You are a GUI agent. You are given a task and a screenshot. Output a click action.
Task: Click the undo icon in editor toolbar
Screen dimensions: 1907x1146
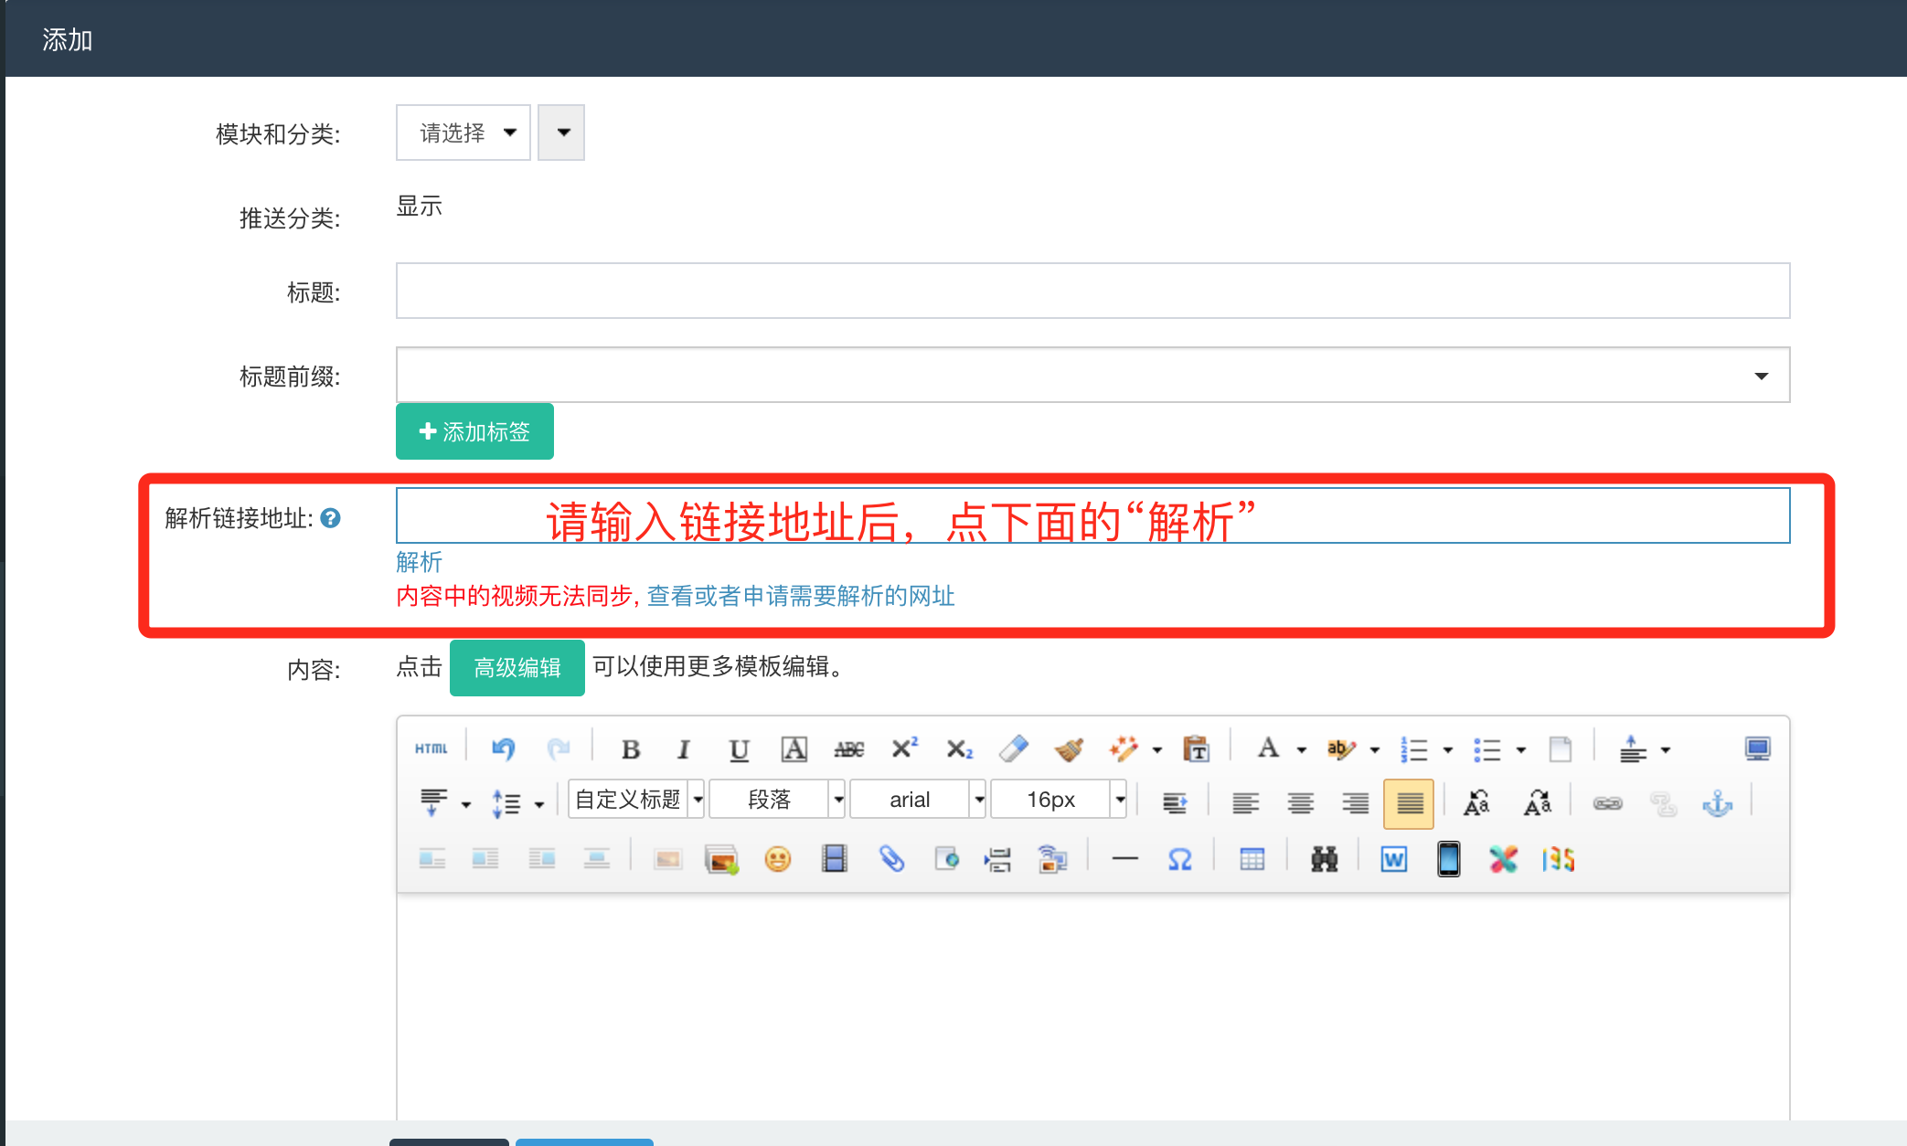click(x=504, y=749)
